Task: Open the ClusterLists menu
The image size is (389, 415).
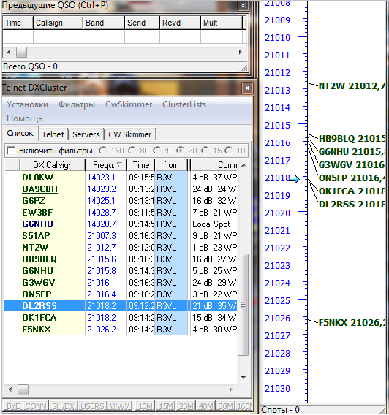Action: [184, 104]
